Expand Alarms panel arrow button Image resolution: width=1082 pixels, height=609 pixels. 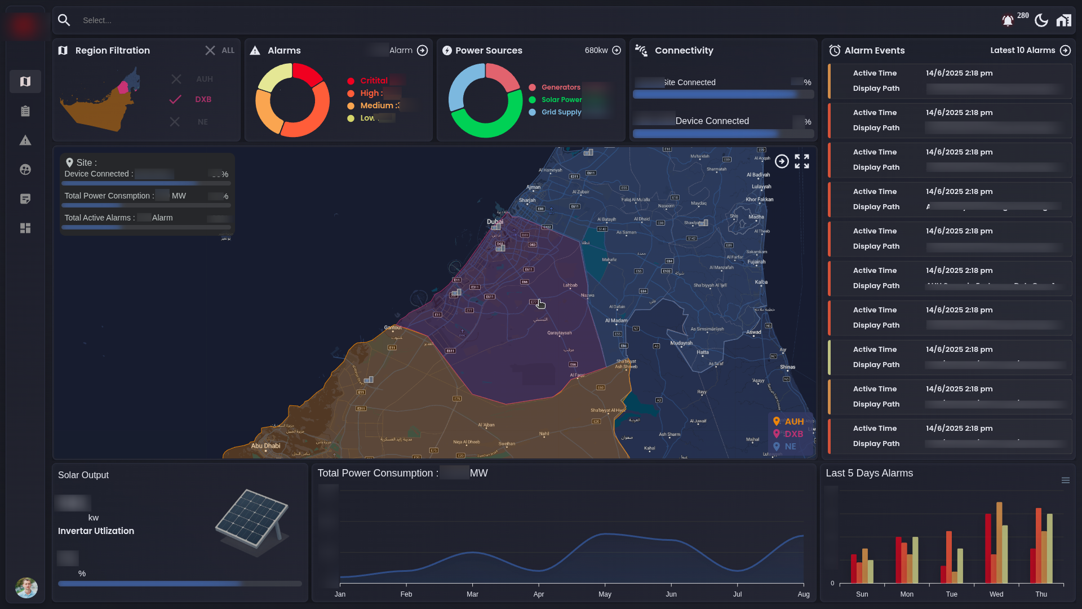pos(422,51)
